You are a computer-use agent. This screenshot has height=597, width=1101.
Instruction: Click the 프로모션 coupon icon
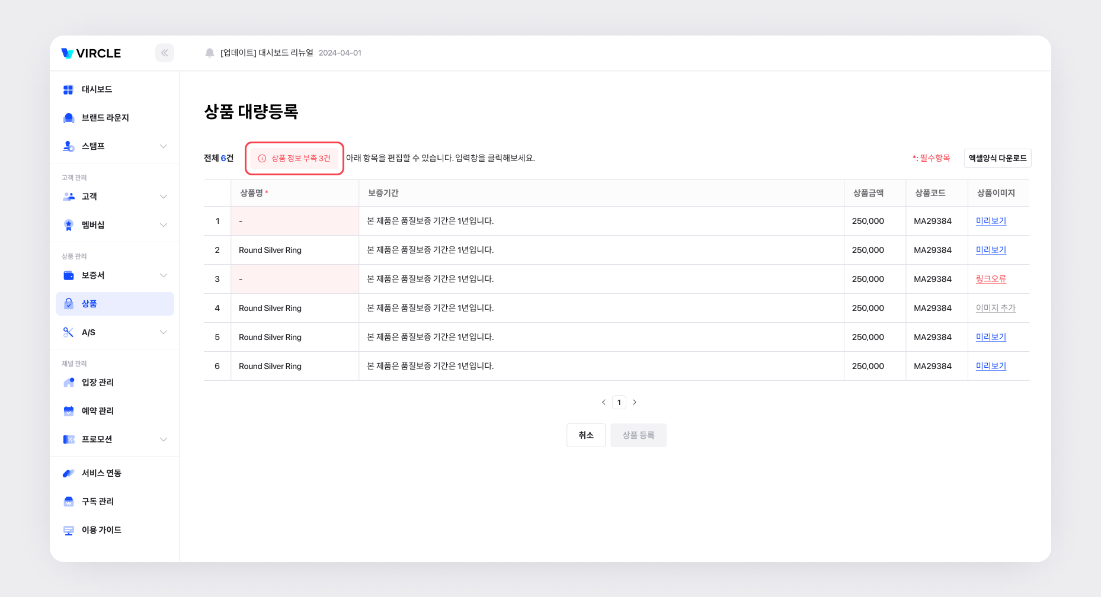[x=68, y=439]
